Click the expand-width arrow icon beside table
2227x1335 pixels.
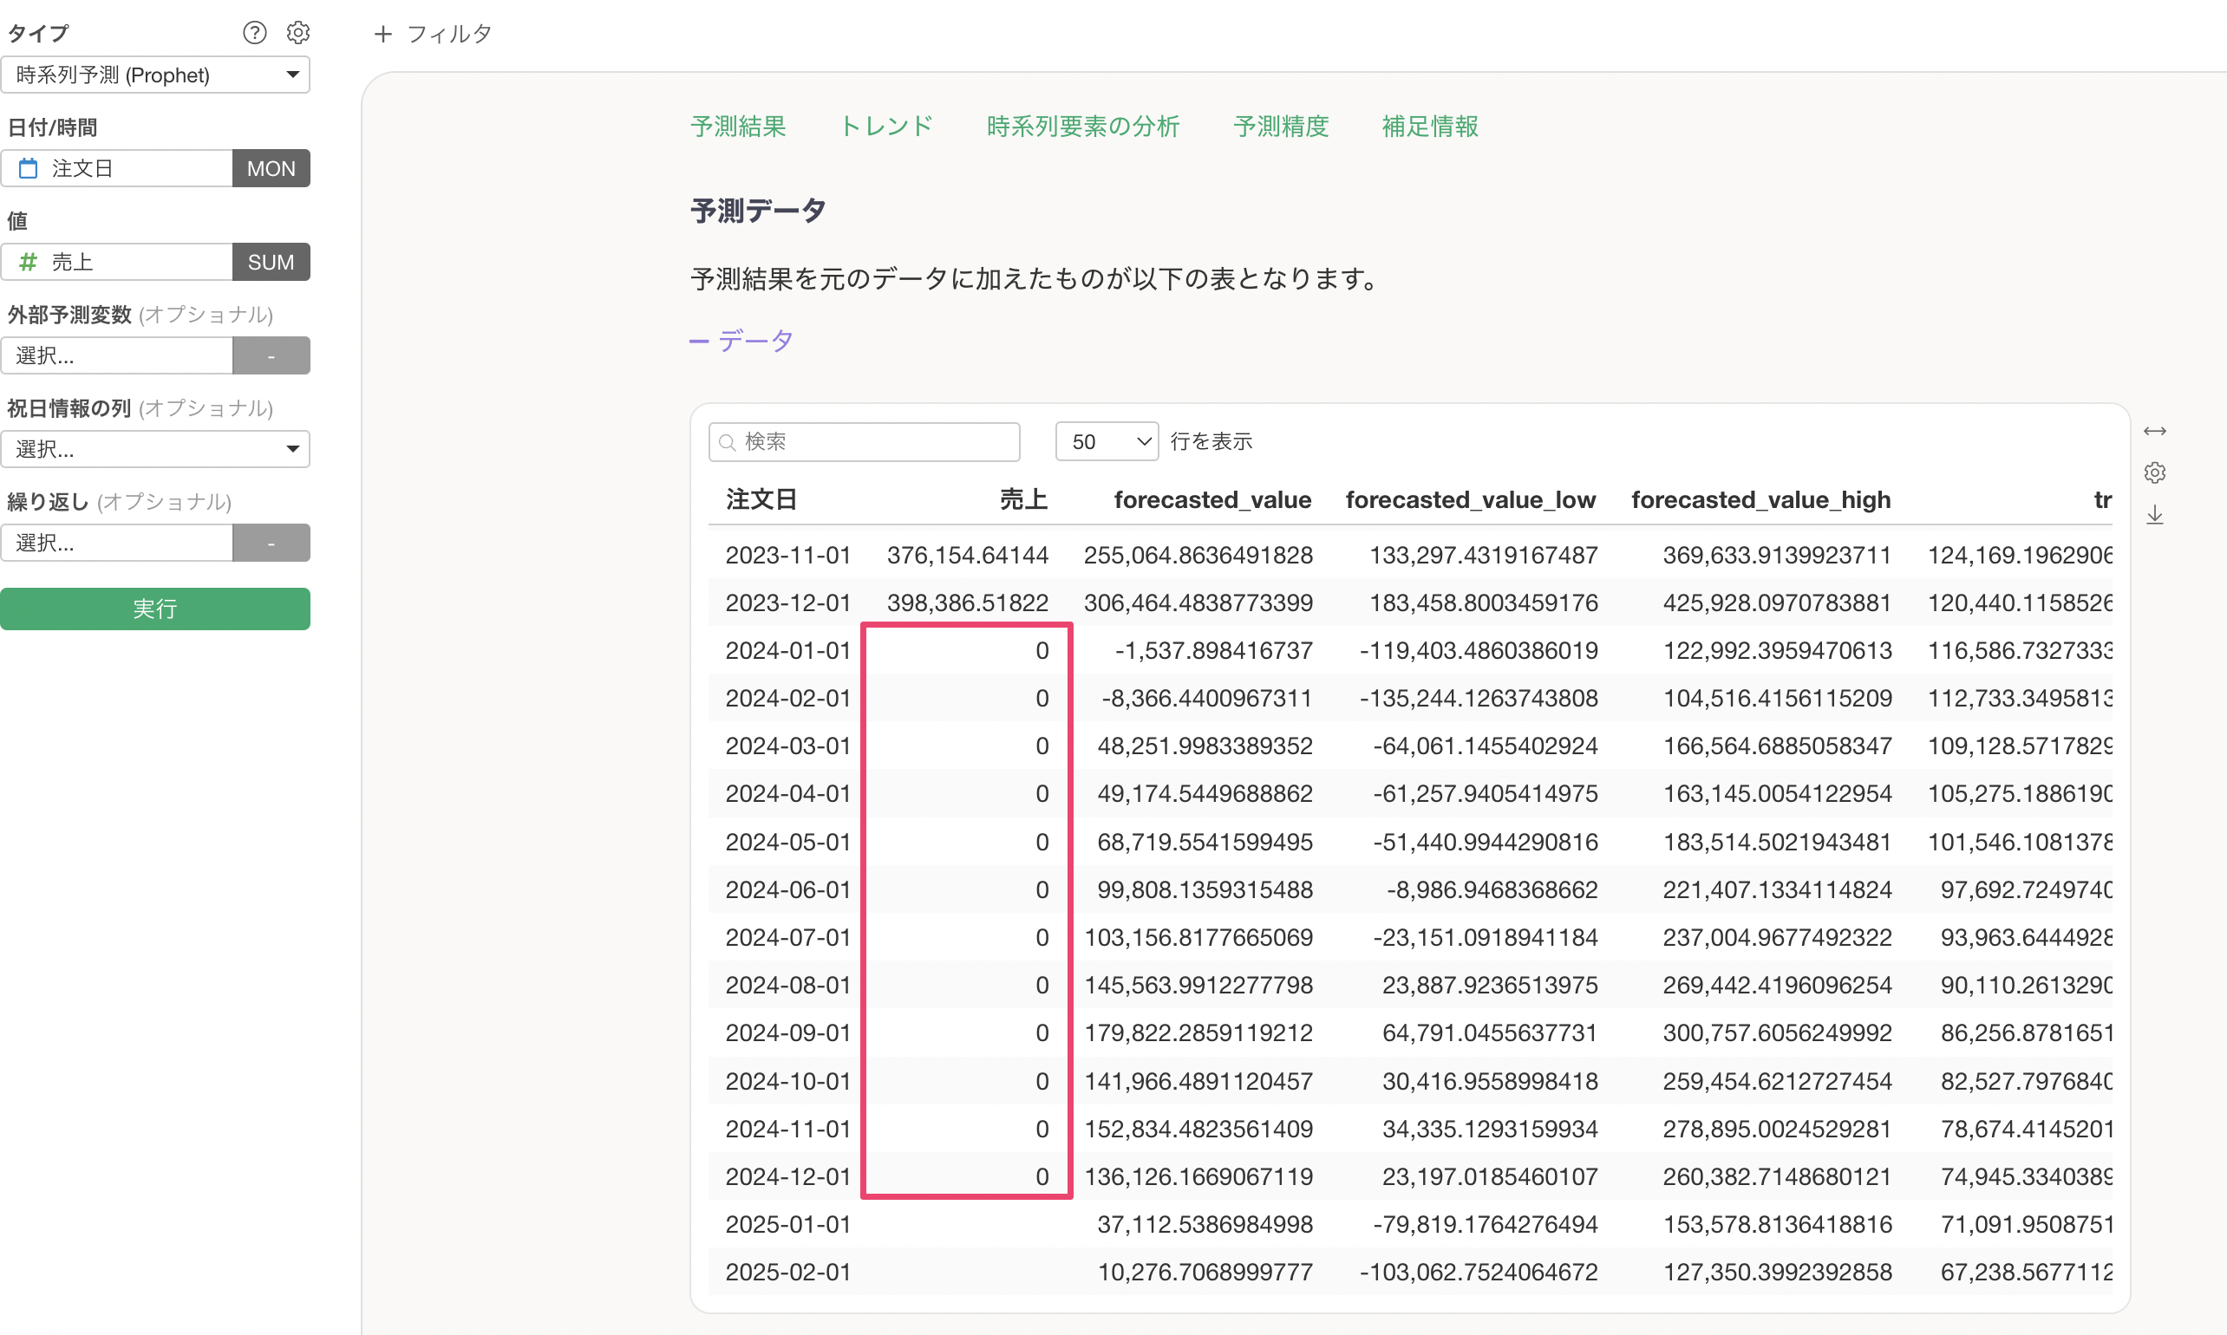[2154, 432]
